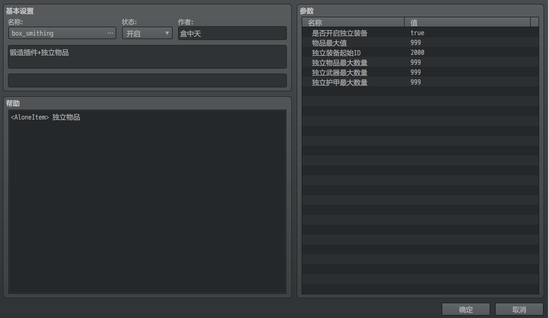Click the description box 锻造插件+独立物品
This screenshot has height=318, width=549.
click(x=147, y=57)
